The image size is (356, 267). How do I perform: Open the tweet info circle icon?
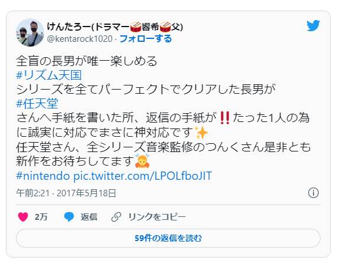pyautogui.click(x=313, y=193)
